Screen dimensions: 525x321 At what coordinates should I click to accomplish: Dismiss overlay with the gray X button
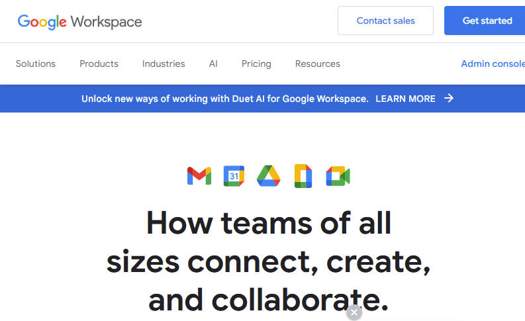354,312
